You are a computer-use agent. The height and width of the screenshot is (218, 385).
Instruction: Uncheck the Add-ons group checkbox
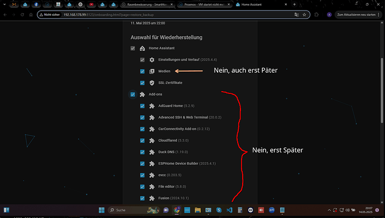coord(133,94)
